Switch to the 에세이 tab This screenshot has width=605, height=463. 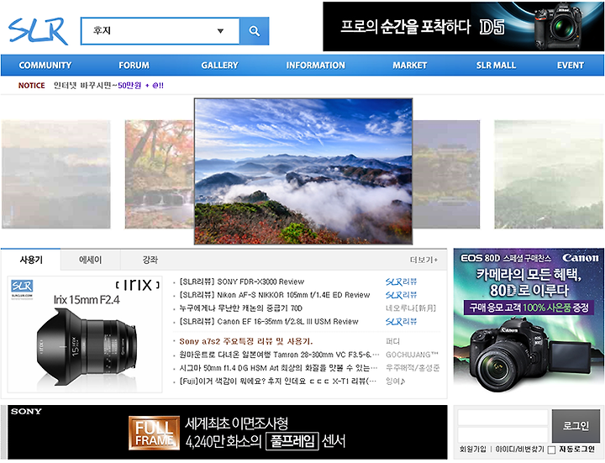[x=90, y=260]
